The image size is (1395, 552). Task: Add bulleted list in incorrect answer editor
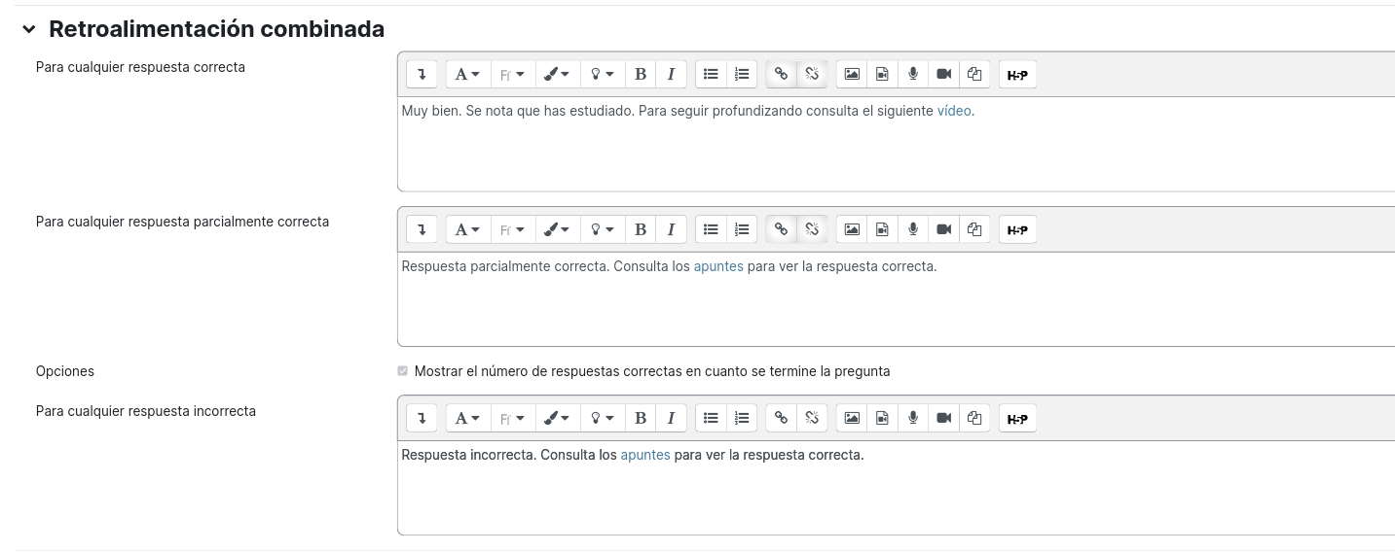point(711,419)
